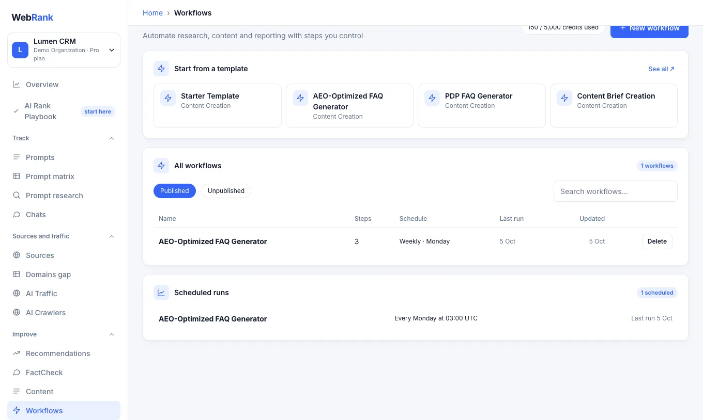Click the Content Brief Creation lightning icon
703x420 pixels.
pyautogui.click(x=564, y=98)
